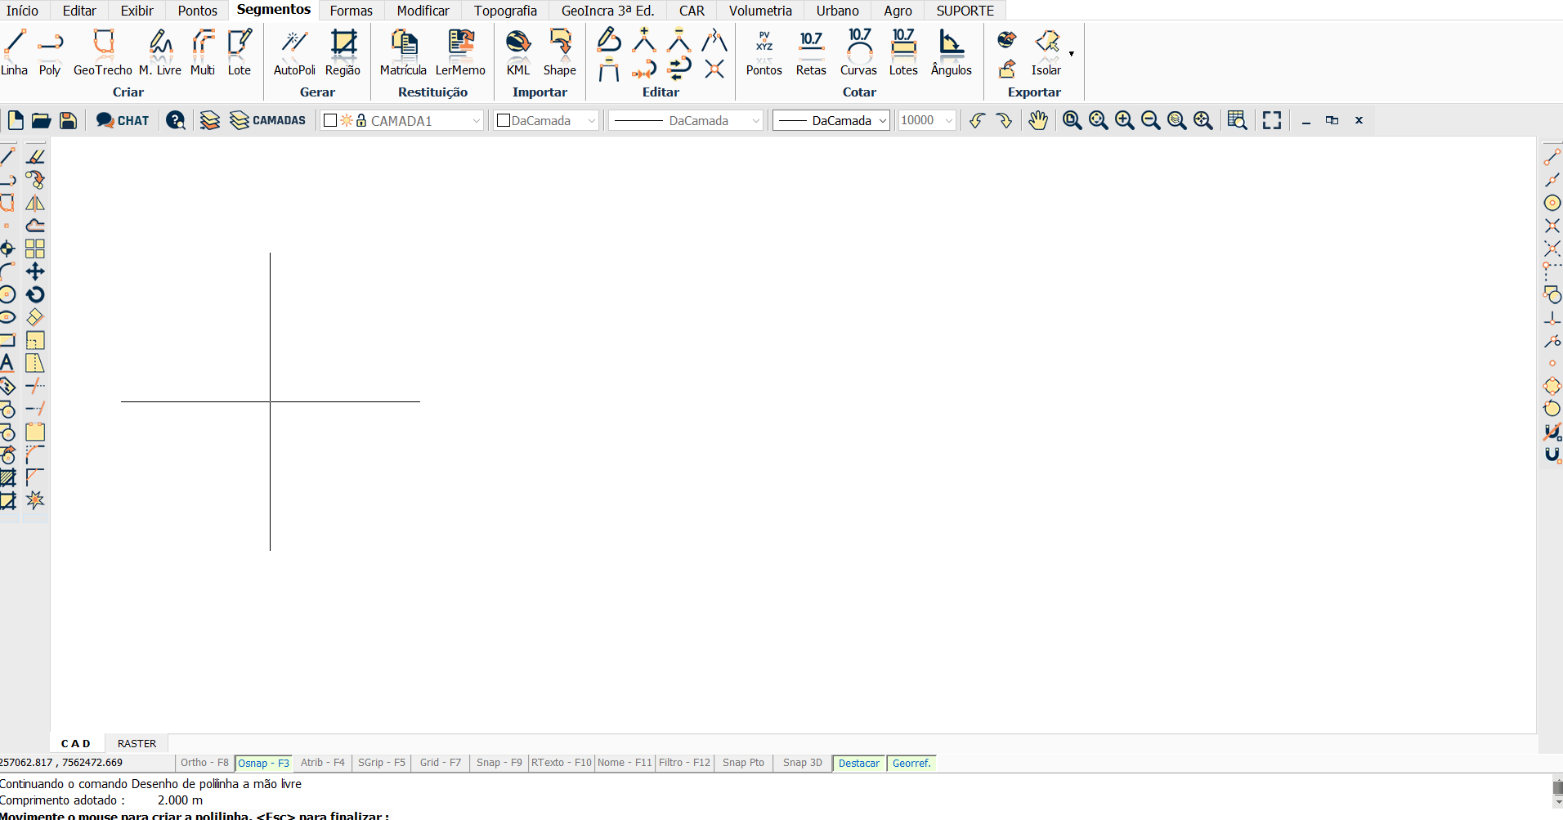This screenshot has width=1563, height=820.
Task: Activate the Pan hand tool
Action: click(x=1037, y=121)
